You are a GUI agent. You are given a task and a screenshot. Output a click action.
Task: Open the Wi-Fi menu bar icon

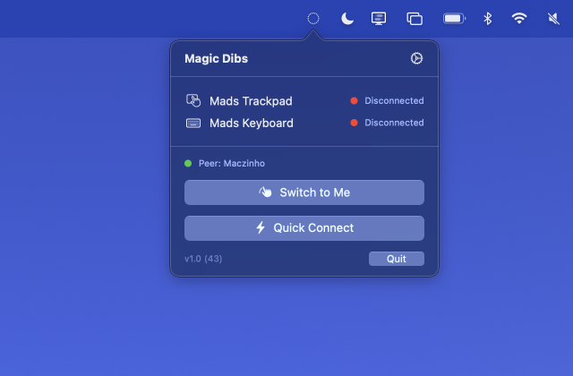[519, 18]
